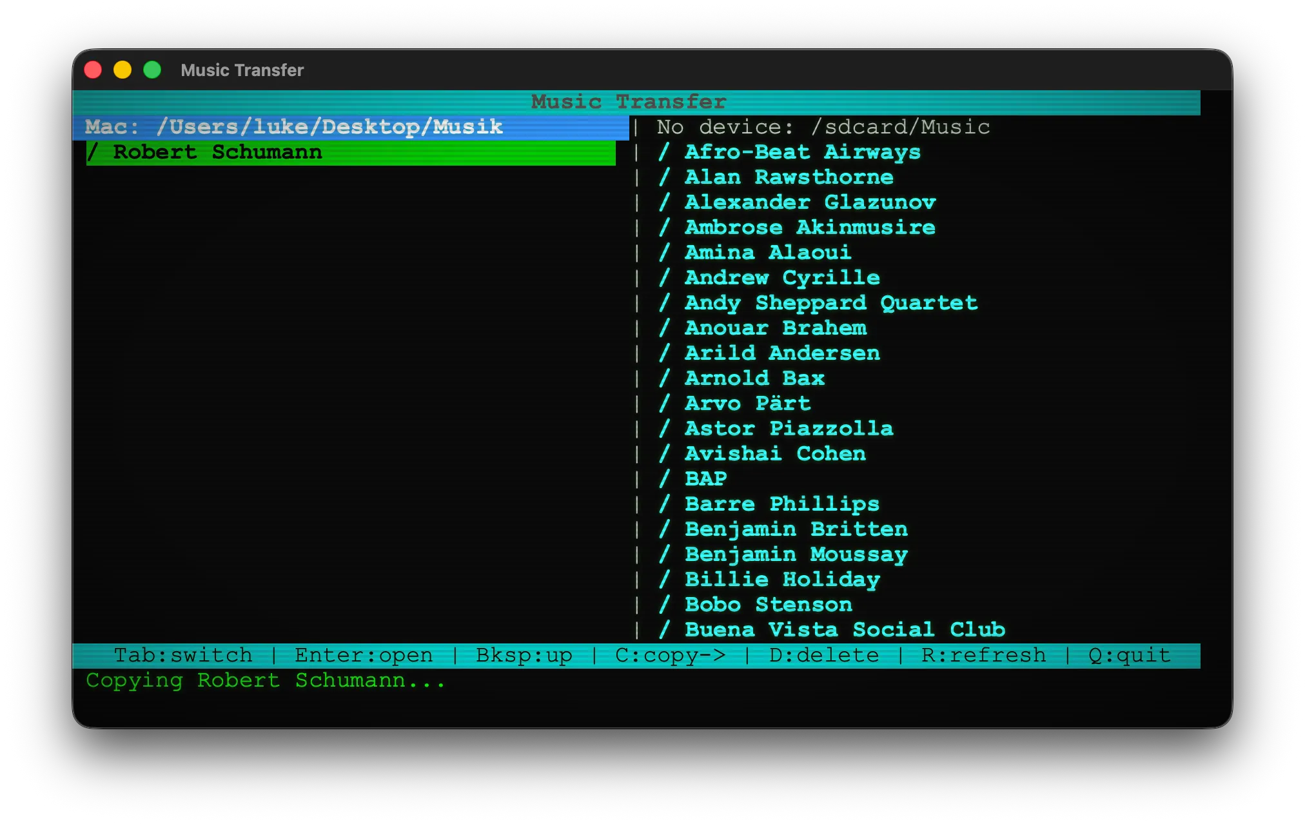Click Enter:open command
The width and height of the screenshot is (1305, 824).
(363, 654)
